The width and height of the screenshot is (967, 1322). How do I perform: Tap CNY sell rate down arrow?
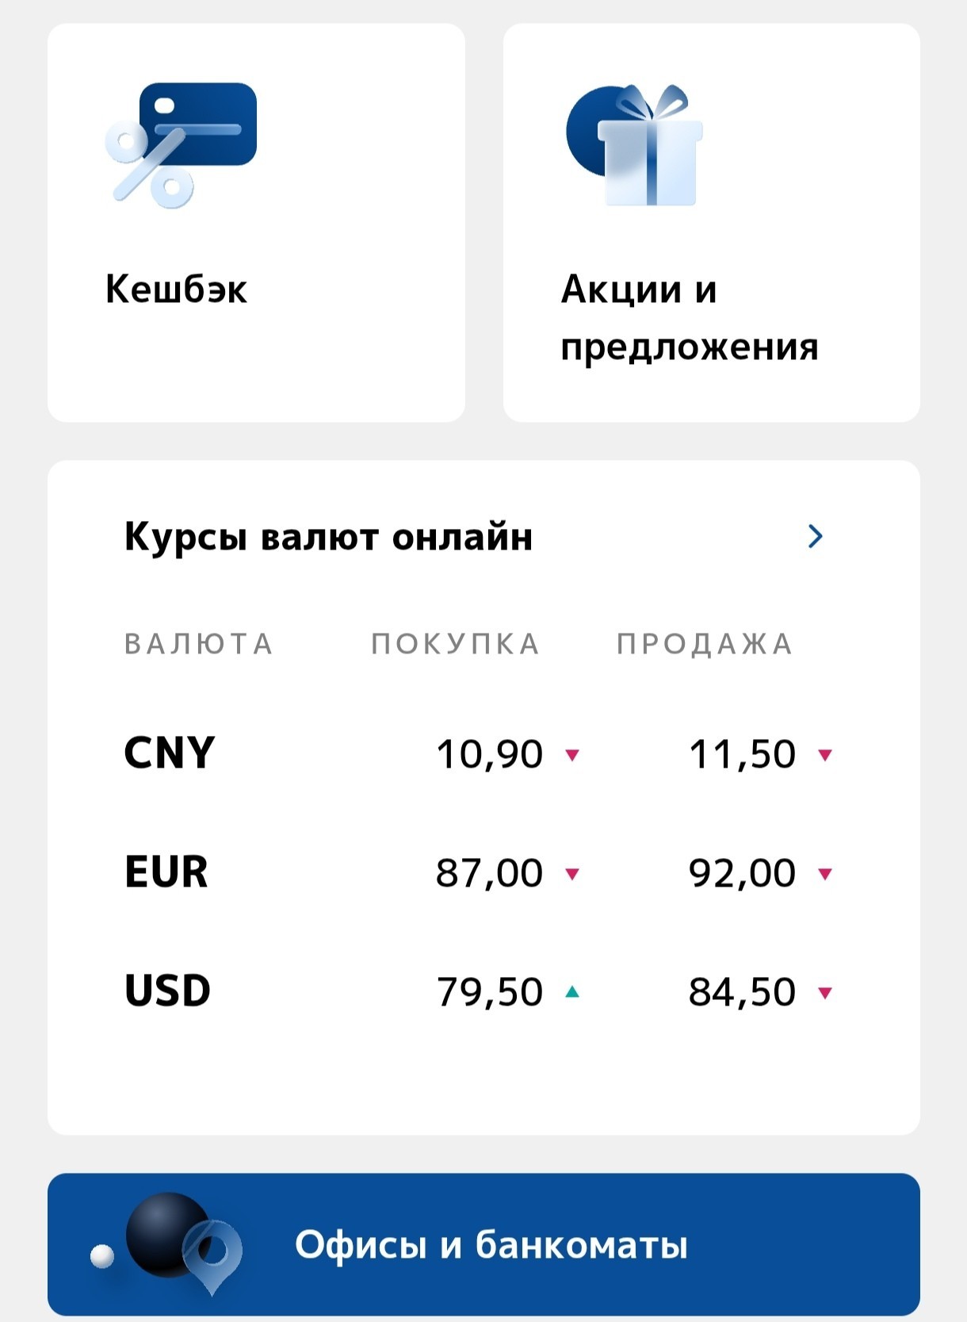[825, 755]
